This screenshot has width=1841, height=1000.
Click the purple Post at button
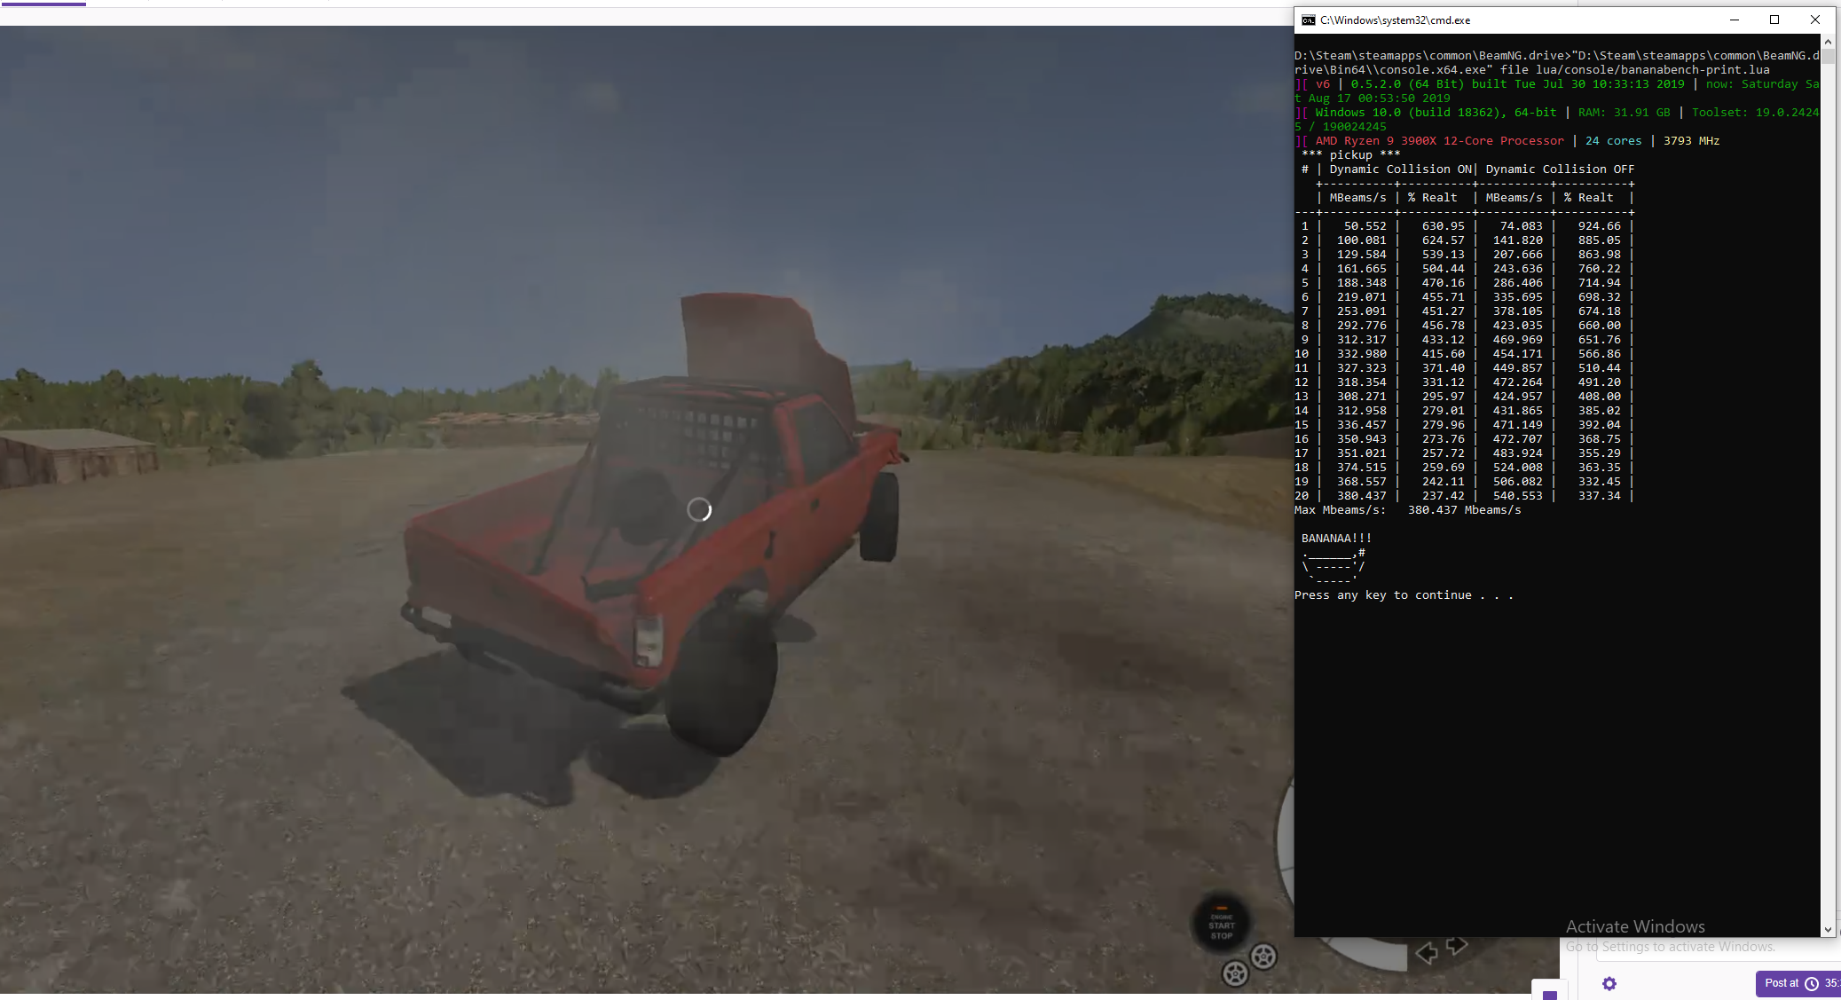click(1798, 983)
